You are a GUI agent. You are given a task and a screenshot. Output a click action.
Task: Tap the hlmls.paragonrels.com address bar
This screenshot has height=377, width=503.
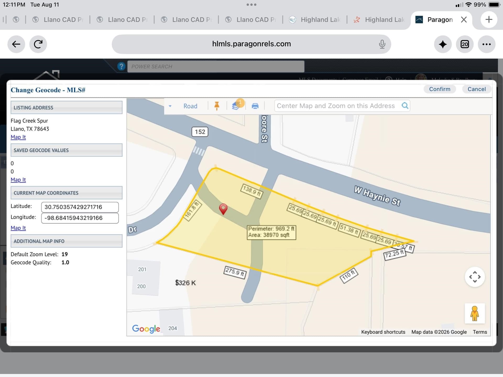point(251,44)
